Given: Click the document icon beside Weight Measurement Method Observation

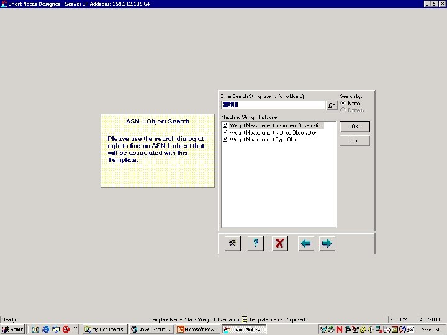Looking at the screenshot, I should [225, 133].
